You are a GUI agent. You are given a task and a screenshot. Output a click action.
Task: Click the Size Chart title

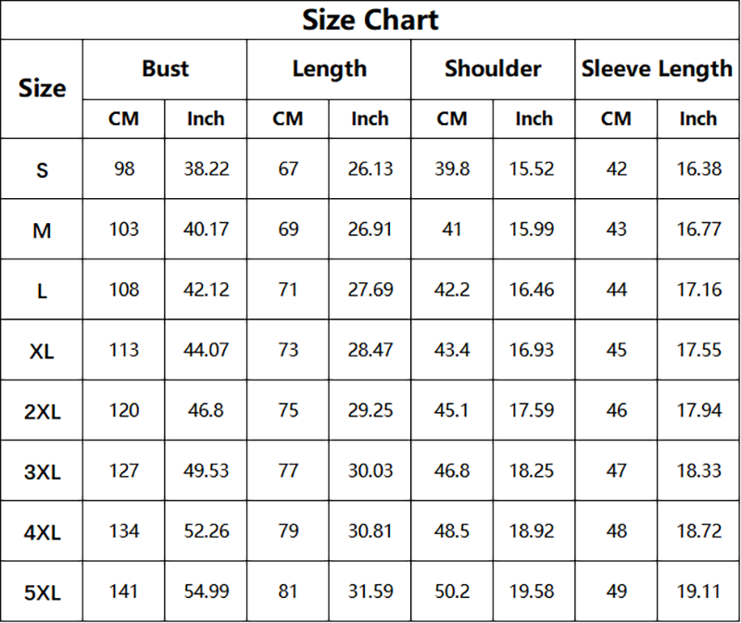coord(370,20)
